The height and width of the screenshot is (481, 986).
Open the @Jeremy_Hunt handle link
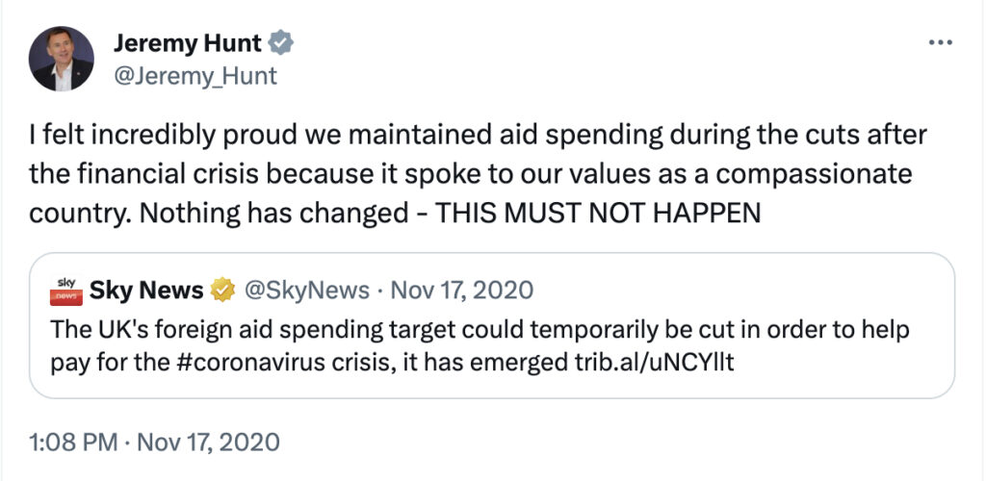[x=195, y=76]
